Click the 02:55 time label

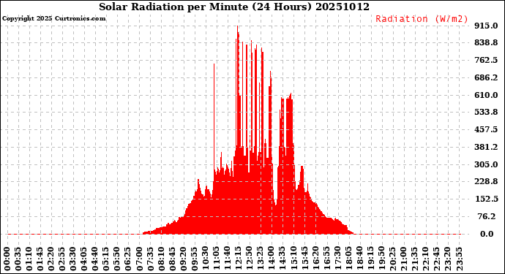pyautogui.click(x=62, y=259)
